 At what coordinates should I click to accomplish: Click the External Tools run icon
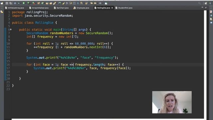point(34,3)
